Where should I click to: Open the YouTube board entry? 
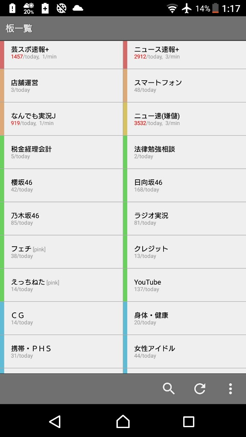tap(187, 285)
